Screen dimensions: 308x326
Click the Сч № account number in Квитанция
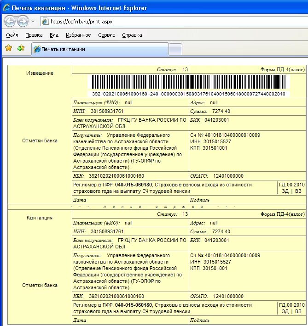(225, 255)
